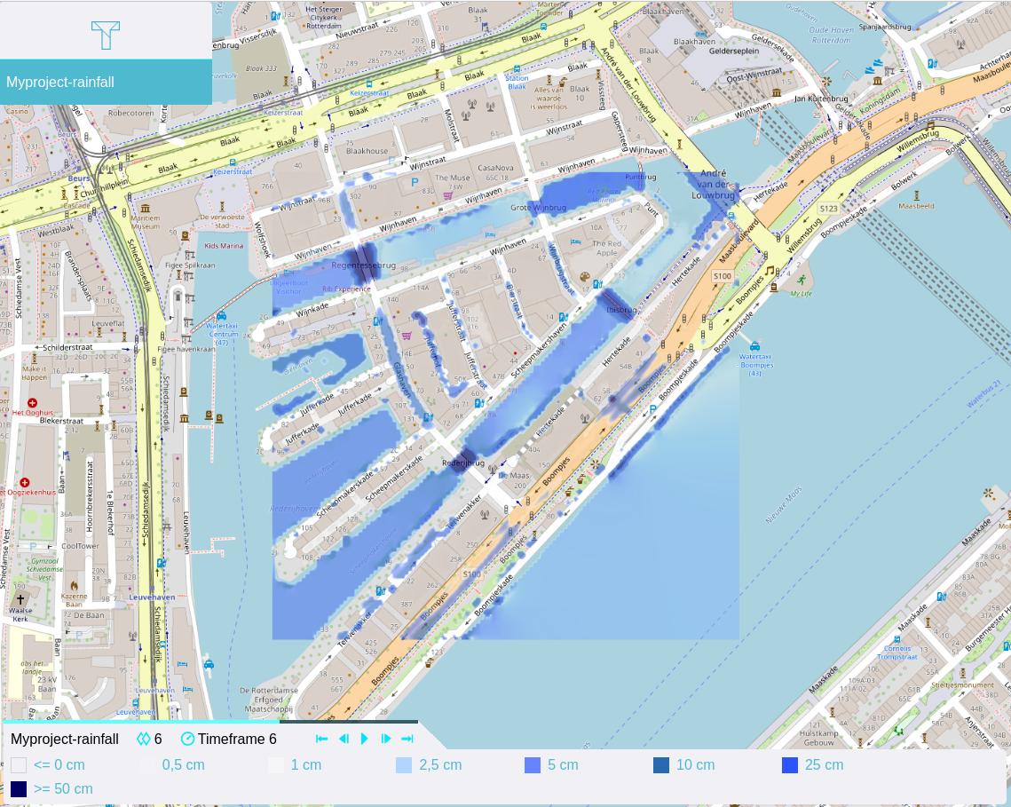Select the 10 cm legend swatch

(x=661, y=765)
